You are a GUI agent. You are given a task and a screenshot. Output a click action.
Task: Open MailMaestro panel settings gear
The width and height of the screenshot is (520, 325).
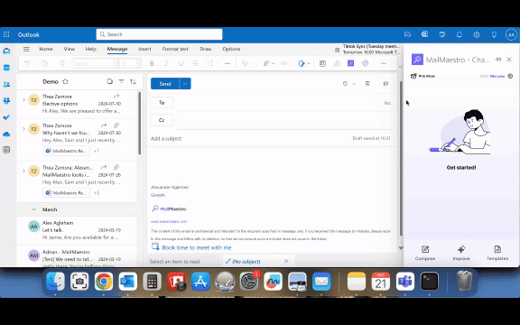pyautogui.click(x=510, y=76)
